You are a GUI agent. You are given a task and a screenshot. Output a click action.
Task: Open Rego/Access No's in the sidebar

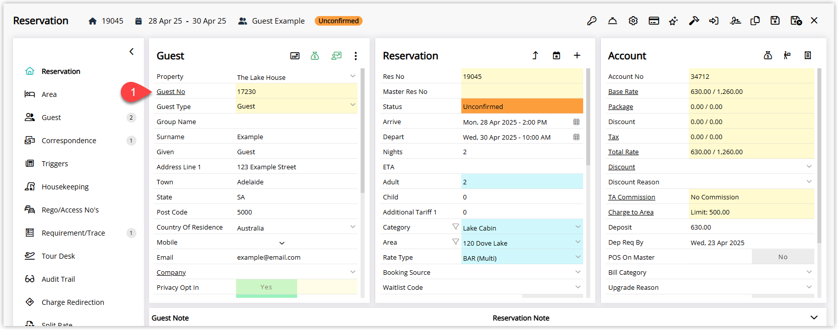pyautogui.click(x=70, y=210)
